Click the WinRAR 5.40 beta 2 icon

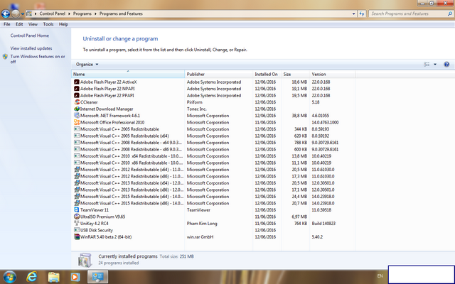[x=77, y=236]
